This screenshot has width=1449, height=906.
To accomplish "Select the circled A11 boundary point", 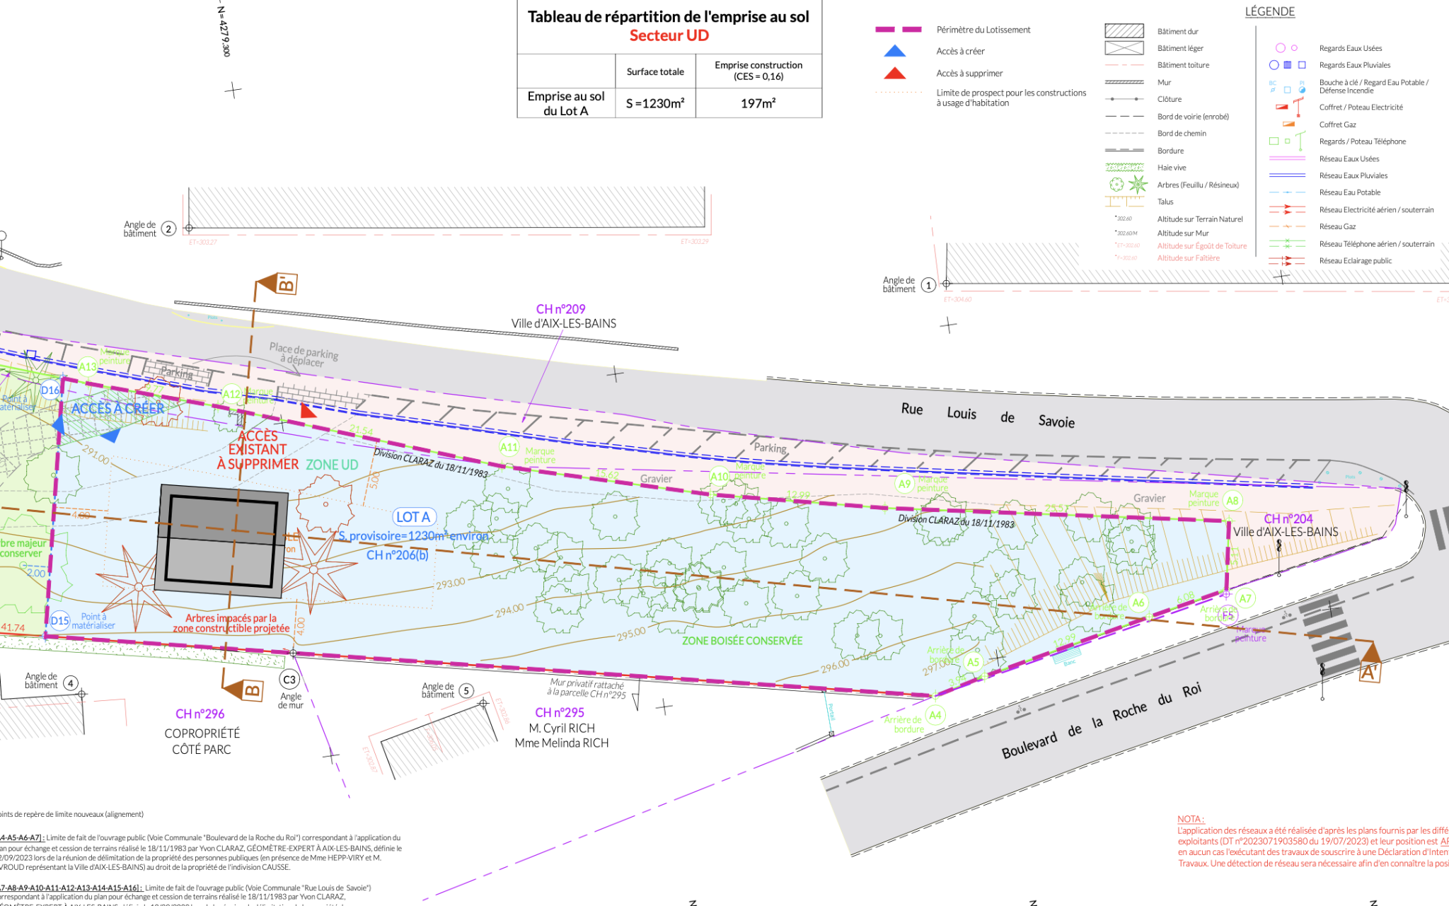I will 509,447.
